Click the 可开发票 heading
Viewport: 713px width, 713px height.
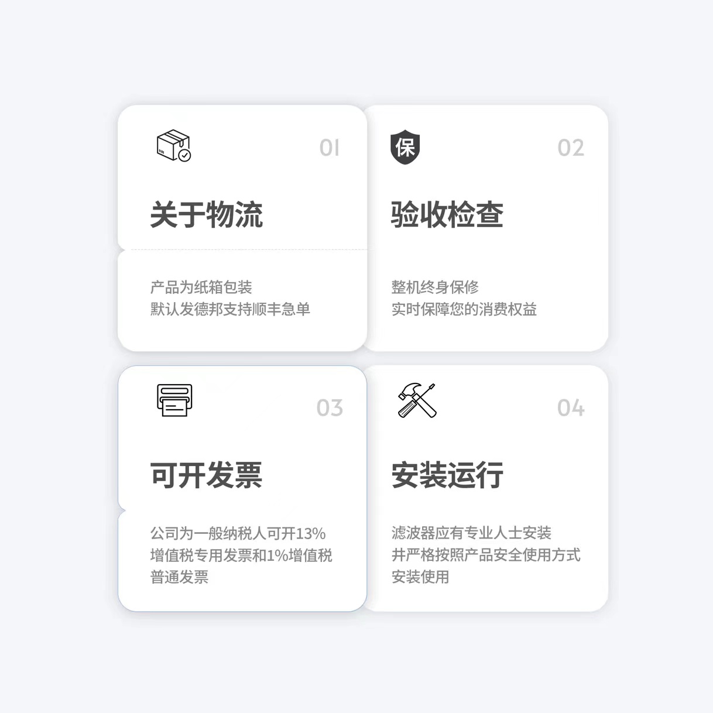[x=207, y=475]
